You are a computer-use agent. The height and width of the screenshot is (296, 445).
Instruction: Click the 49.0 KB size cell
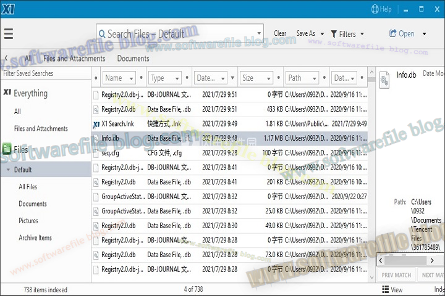coord(274,226)
